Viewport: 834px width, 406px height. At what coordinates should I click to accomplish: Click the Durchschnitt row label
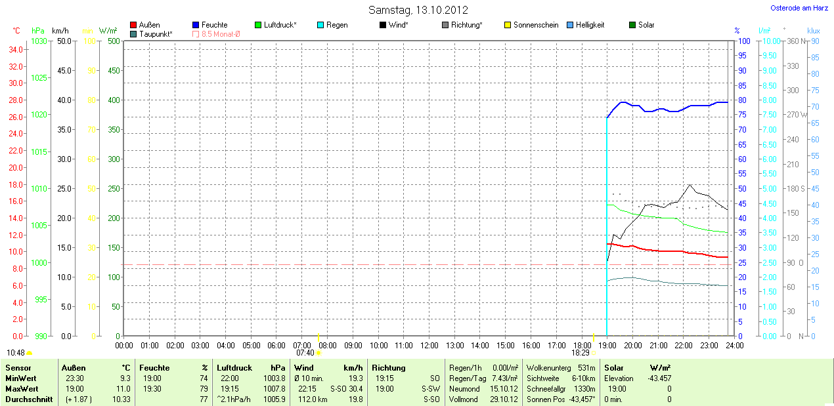[29, 399]
